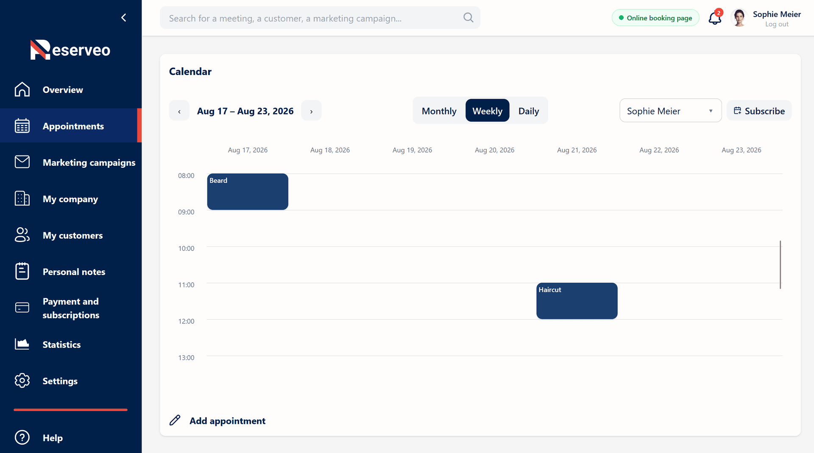Image resolution: width=814 pixels, height=453 pixels.
Task: Click the search magnifier icon
Action: tap(468, 17)
